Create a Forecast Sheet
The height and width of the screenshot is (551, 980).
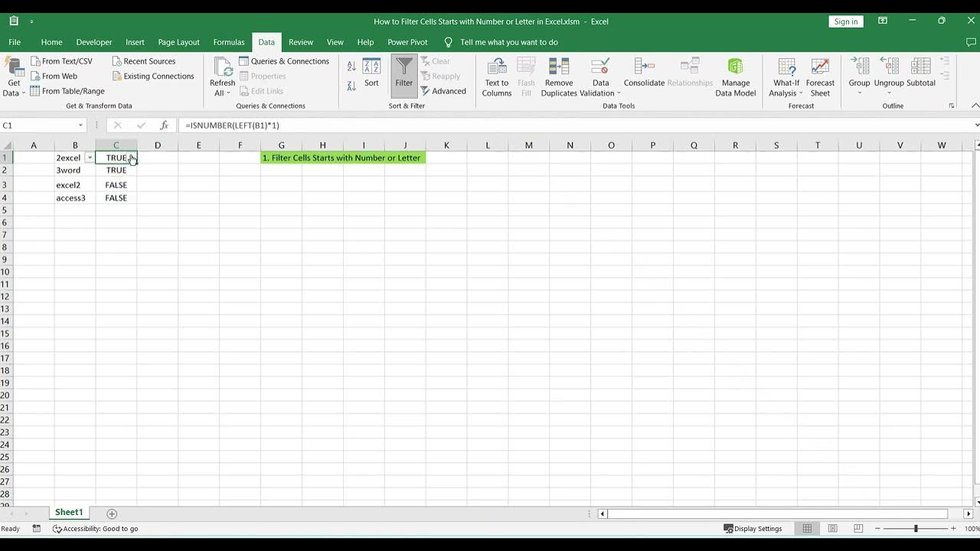[820, 77]
